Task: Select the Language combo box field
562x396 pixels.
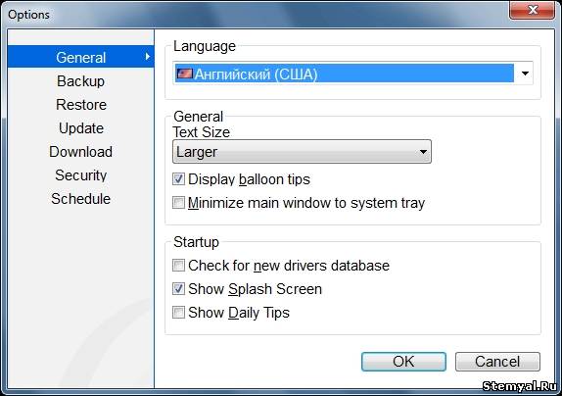Action: 352,74
